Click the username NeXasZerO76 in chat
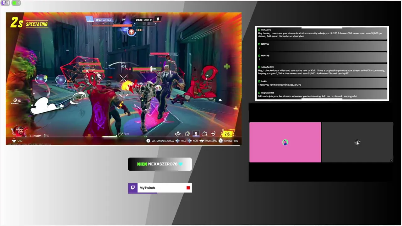 coord(267,67)
